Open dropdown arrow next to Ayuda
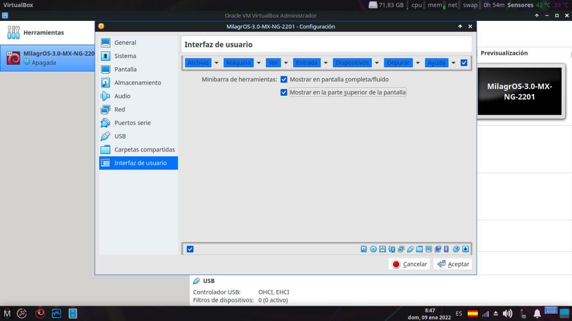Viewport: 572px width, 321px height. click(x=453, y=63)
